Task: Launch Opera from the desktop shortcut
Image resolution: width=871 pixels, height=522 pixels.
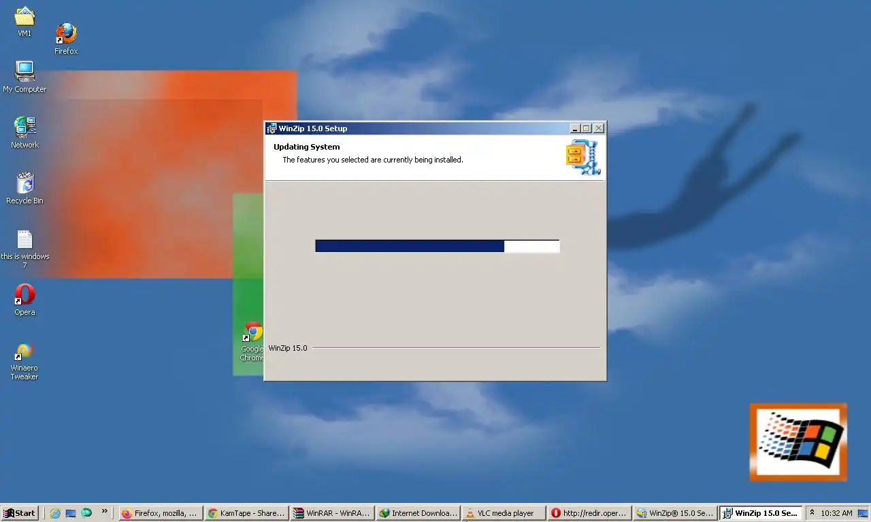Action: pos(24,300)
